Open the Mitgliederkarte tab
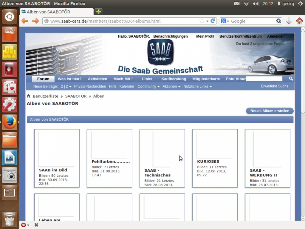 206,79
